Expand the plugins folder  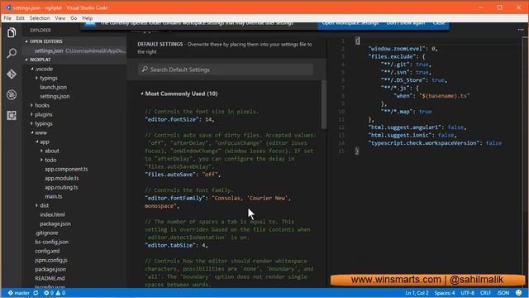click(31, 114)
